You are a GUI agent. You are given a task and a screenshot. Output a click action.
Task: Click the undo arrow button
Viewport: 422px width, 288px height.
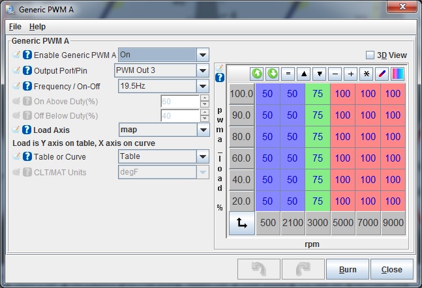(x=259, y=269)
